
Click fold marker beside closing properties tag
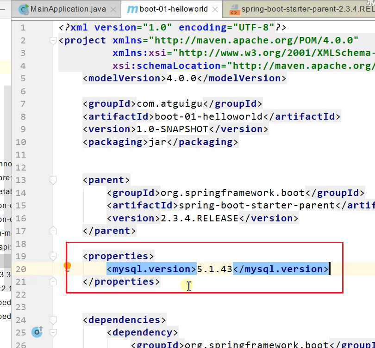53,281
